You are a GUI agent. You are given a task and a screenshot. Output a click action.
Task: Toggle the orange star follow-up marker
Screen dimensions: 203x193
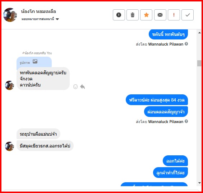146,15
